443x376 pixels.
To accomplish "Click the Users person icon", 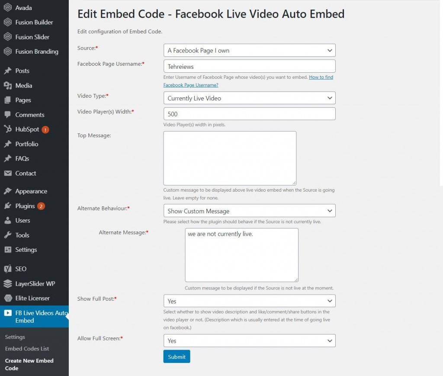I will pos(8,220).
